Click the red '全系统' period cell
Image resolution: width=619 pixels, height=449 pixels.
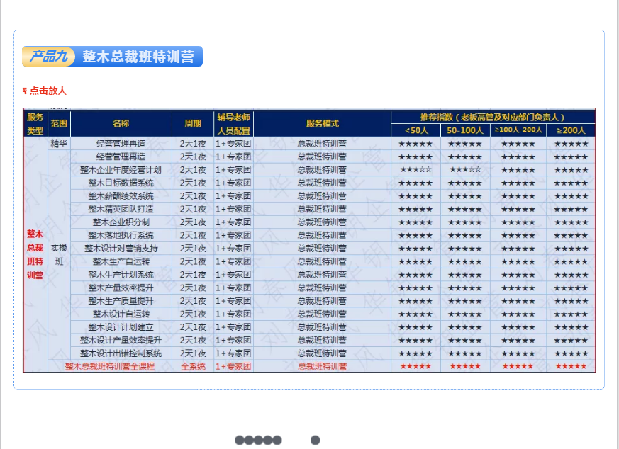point(193,366)
